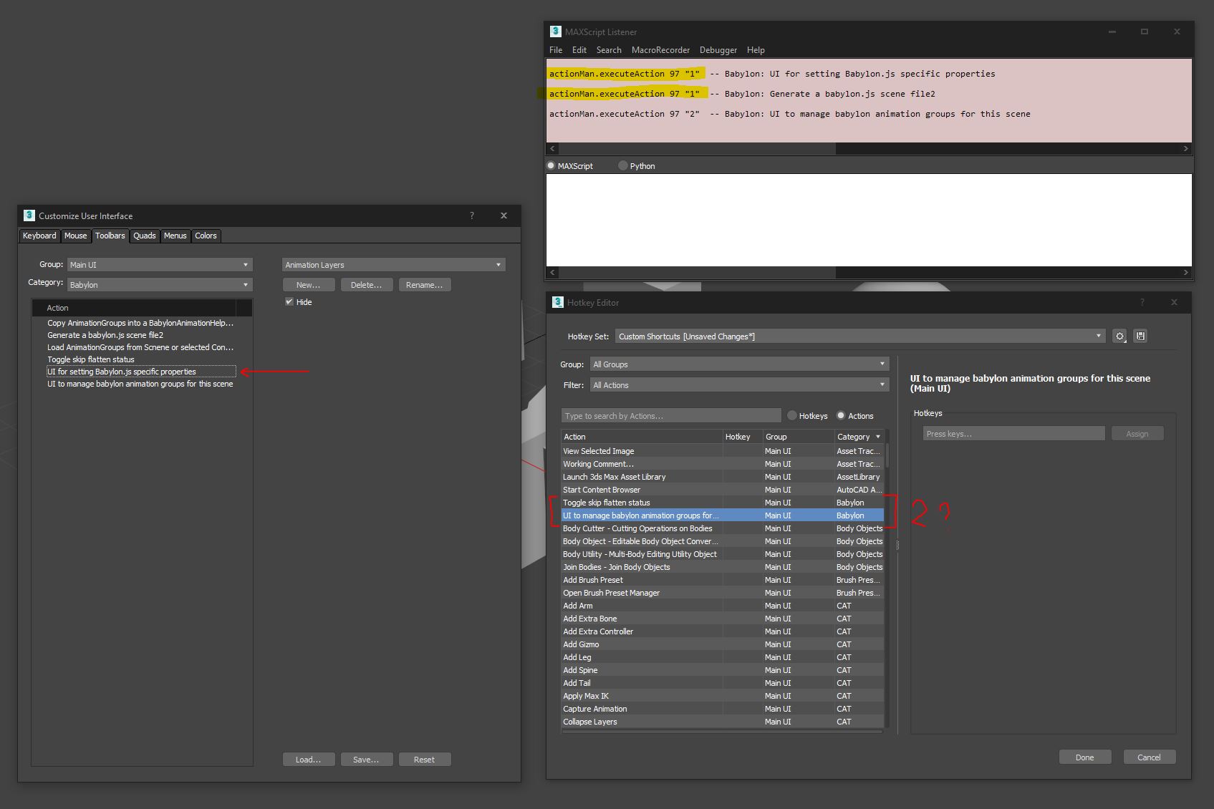Click the Rename button for the toolbar
Viewport: 1214px width, 809px height.
click(x=424, y=284)
